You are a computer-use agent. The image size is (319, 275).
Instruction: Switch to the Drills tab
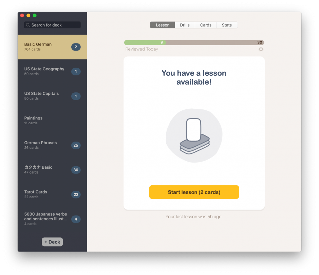pyautogui.click(x=185, y=25)
